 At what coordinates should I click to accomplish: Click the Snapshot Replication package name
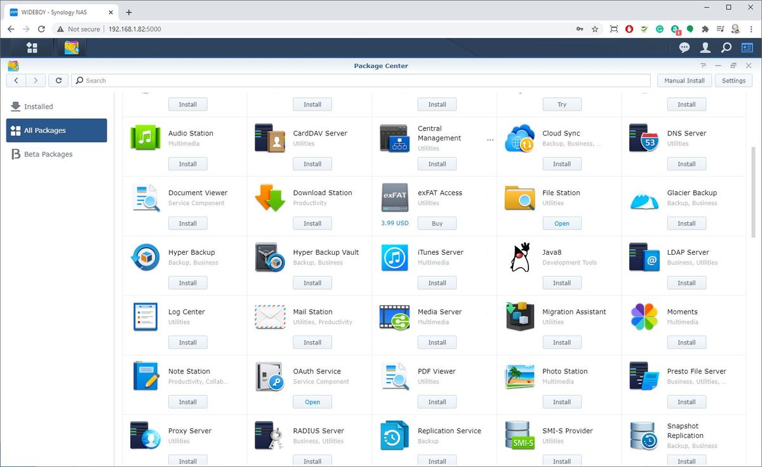pos(685,431)
